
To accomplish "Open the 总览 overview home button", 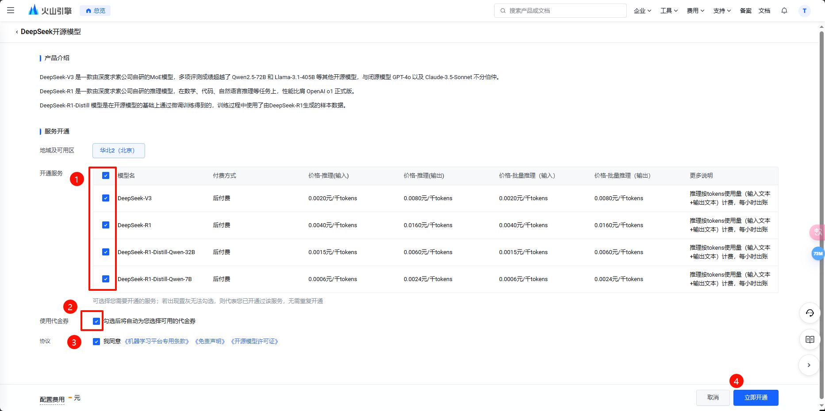I will [95, 11].
